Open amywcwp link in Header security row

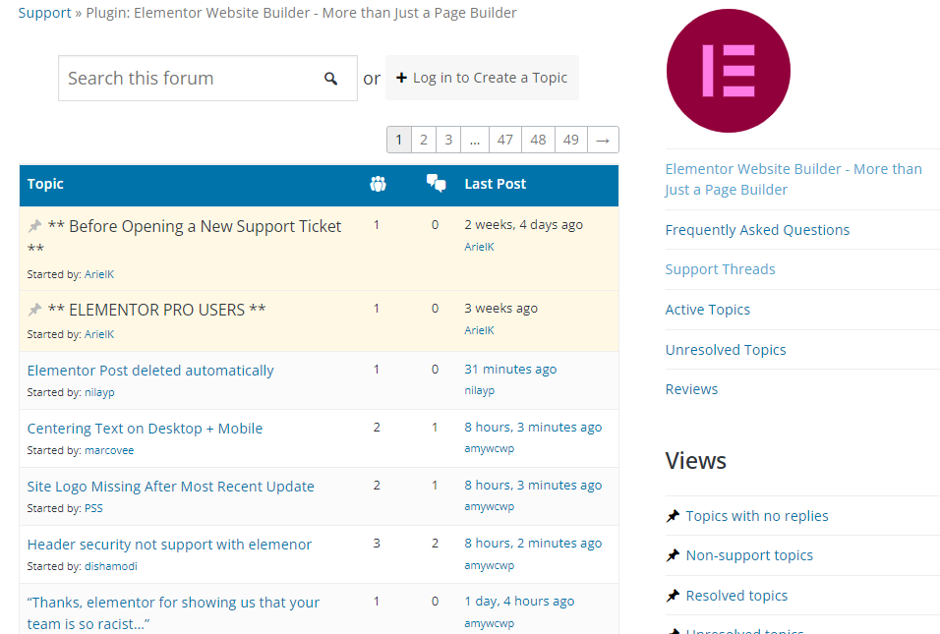pos(490,565)
